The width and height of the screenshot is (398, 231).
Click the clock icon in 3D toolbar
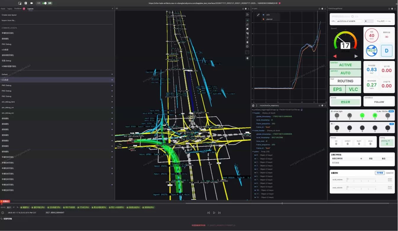click(x=247, y=46)
